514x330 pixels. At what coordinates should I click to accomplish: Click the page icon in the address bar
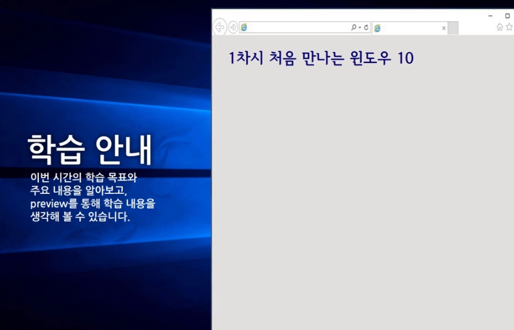(x=244, y=28)
